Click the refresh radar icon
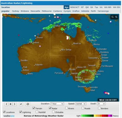 coord(28,104)
